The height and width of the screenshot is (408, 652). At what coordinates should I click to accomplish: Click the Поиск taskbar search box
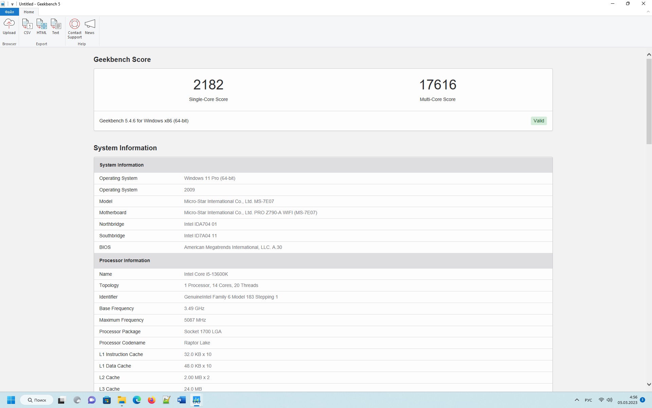(x=37, y=400)
